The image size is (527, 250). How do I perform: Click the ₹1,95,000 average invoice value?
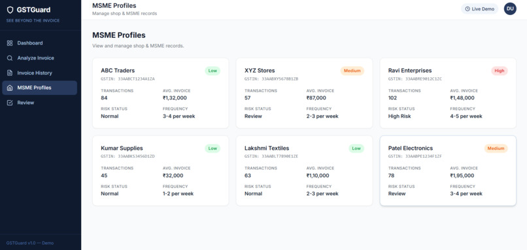coord(462,175)
